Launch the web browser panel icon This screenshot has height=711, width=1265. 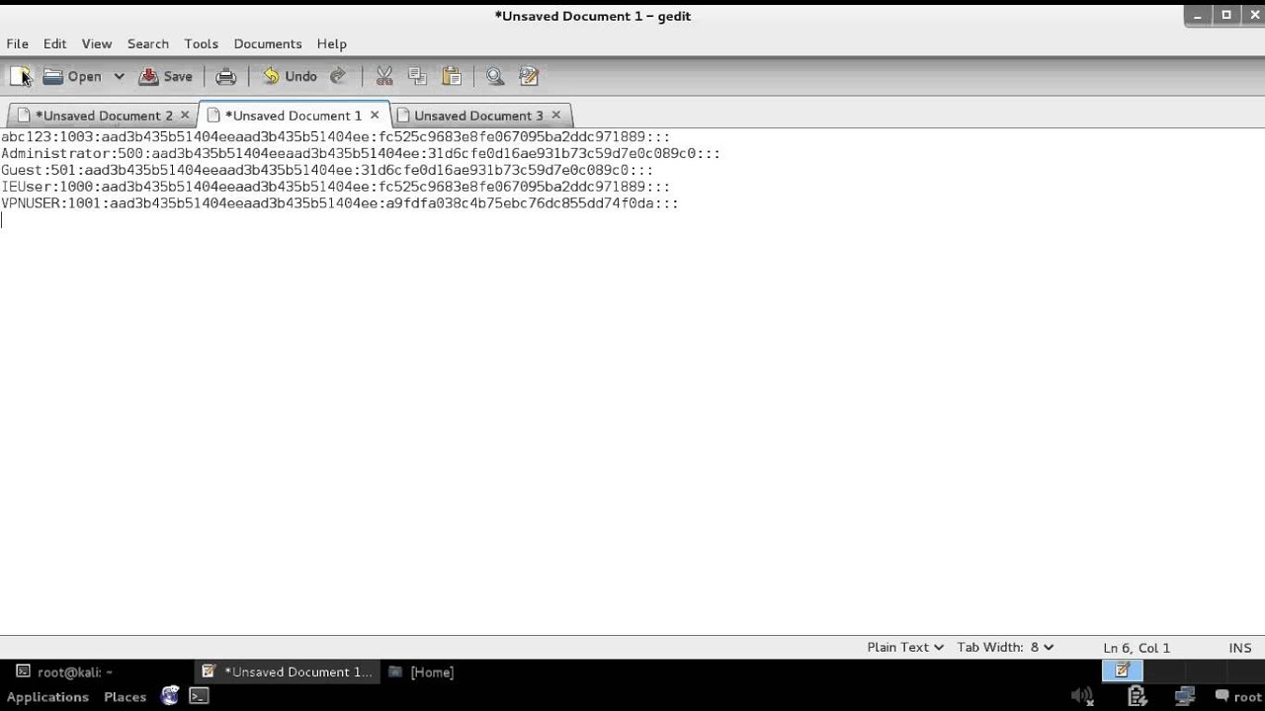pos(169,696)
